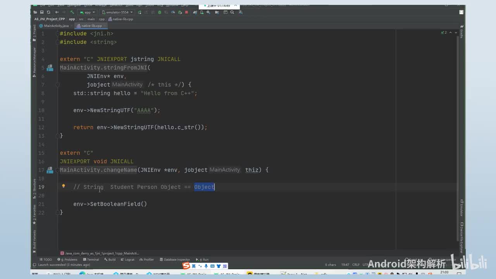Save all files with the disk icon
This screenshot has width=496, height=279.
point(42,12)
